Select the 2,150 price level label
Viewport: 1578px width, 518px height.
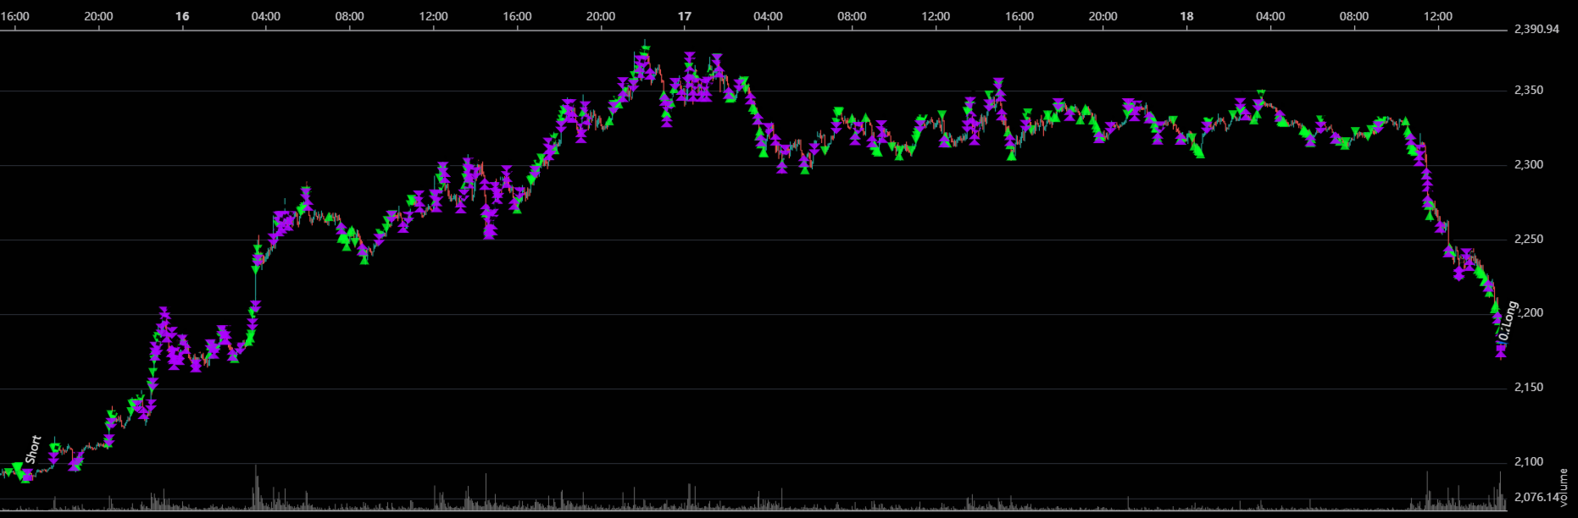[x=1529, y=388]
